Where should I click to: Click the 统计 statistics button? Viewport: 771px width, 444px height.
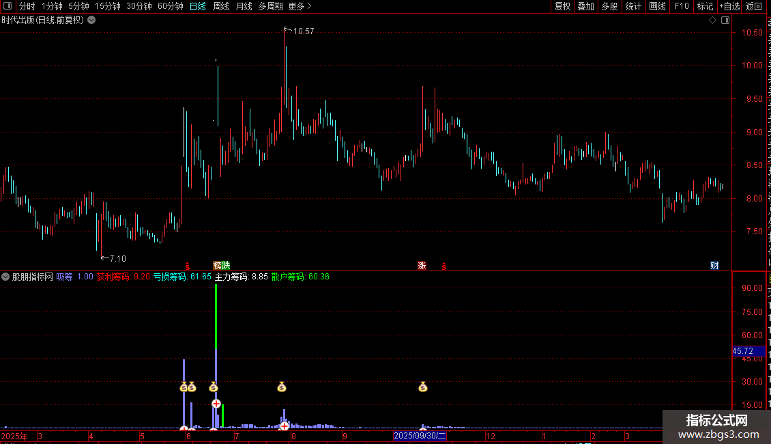[632, 6]
